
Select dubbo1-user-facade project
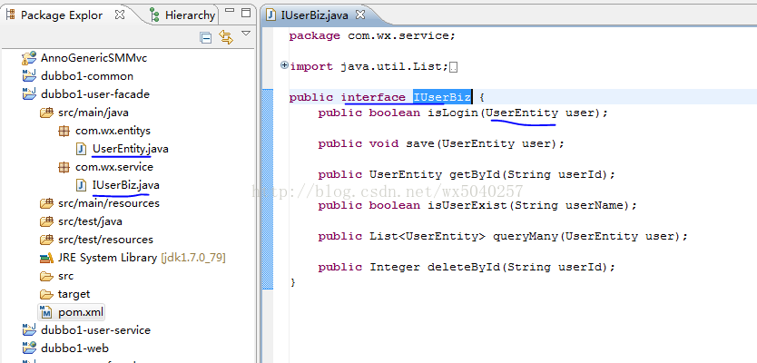[95, 94]
